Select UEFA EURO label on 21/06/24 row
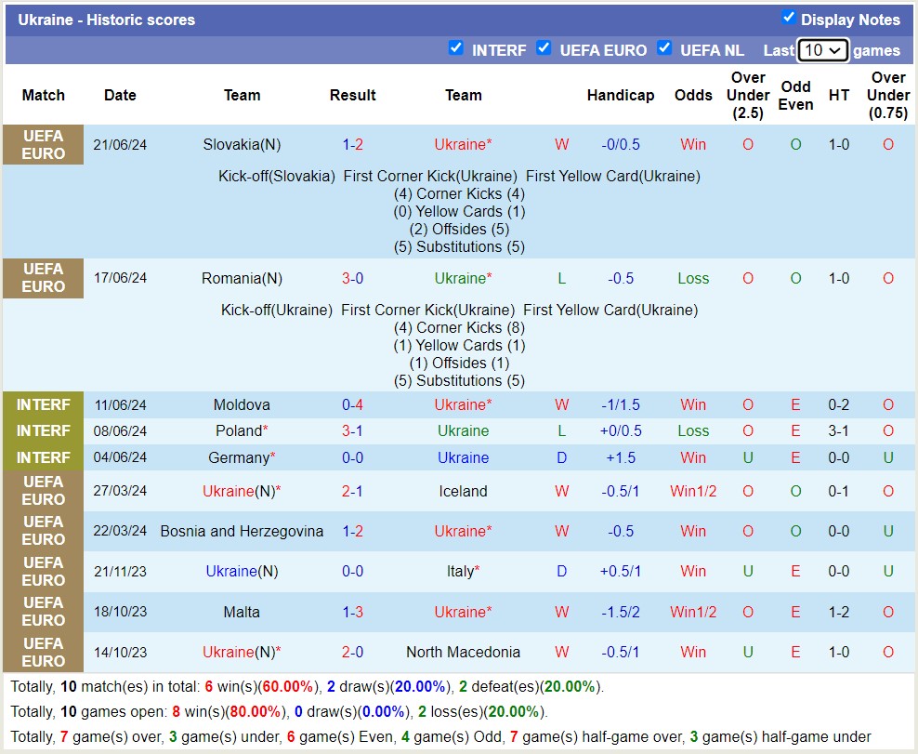The image size is (918, 754). [x=43, y=144]
